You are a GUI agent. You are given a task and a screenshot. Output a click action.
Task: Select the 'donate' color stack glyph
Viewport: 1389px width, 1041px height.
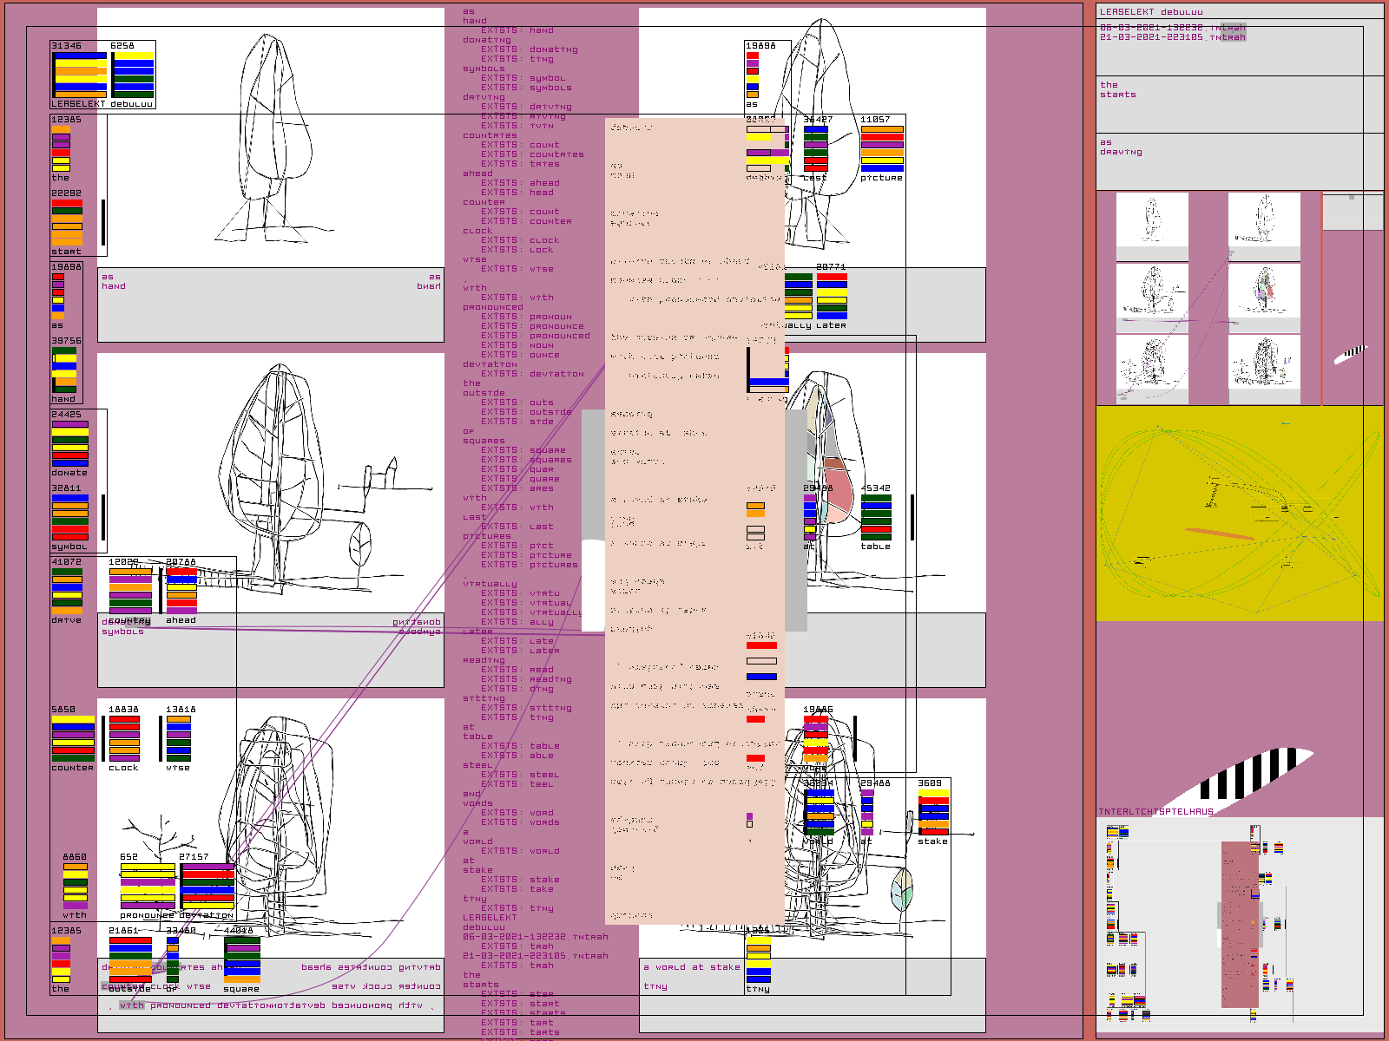tap(69, 444)
